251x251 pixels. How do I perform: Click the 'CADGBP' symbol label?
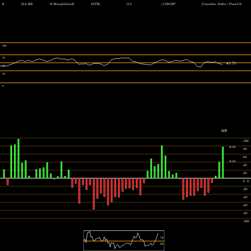[x=169, y=4]
